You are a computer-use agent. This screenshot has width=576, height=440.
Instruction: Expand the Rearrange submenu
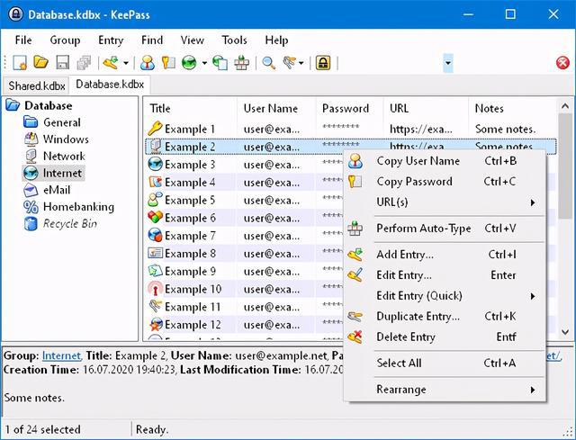click(x=445, y=390)
